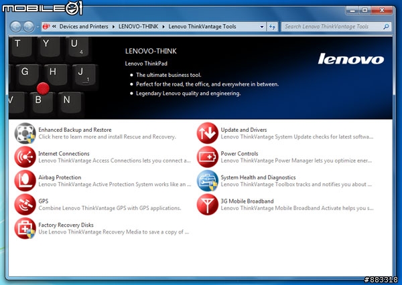Expand the address bar history dropdown
Screen dimensions: 402x285
click(262, 27)
